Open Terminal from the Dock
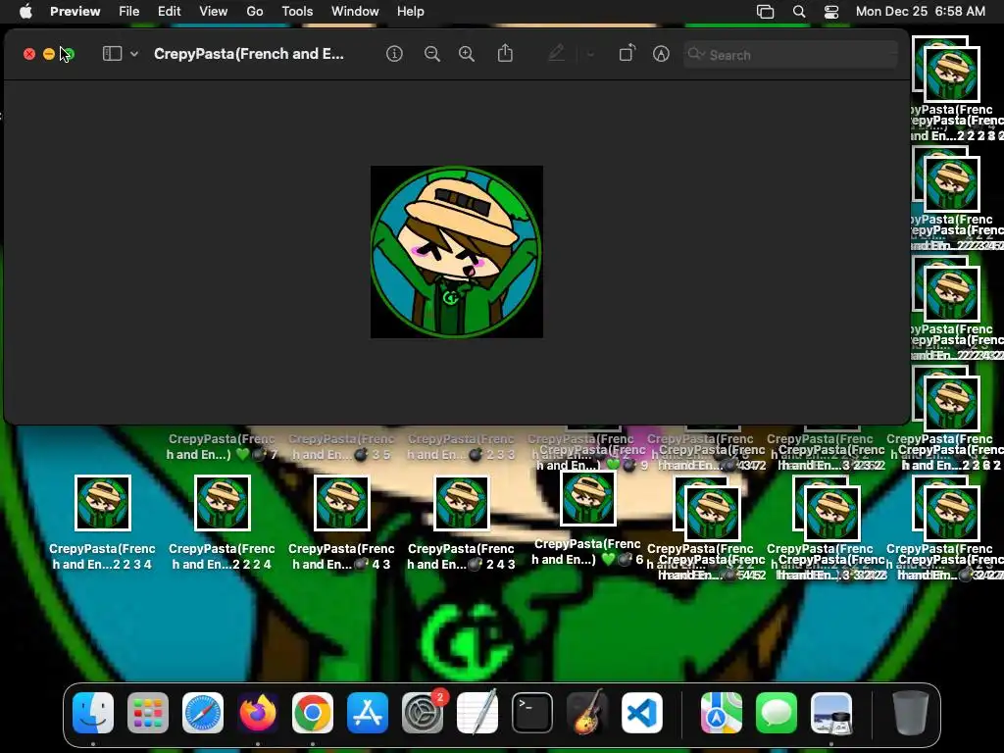 [532, 713]
